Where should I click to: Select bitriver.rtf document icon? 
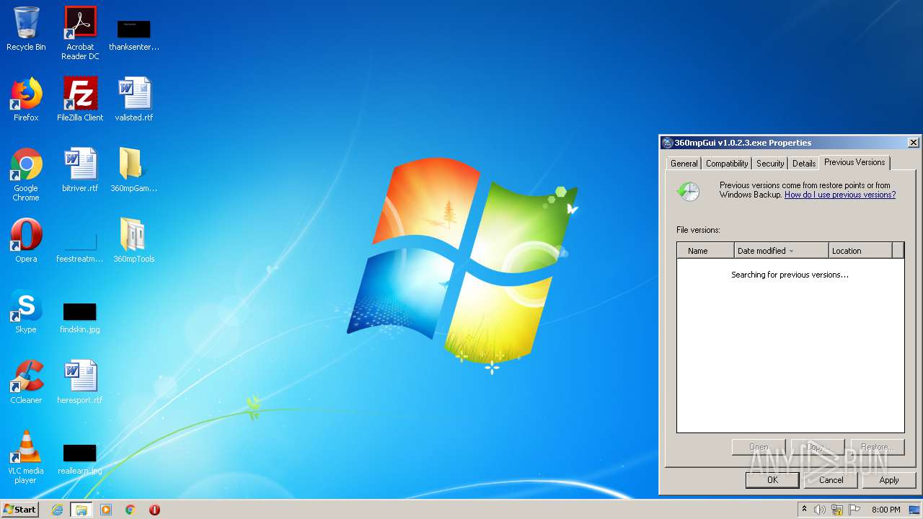point(80,170)
